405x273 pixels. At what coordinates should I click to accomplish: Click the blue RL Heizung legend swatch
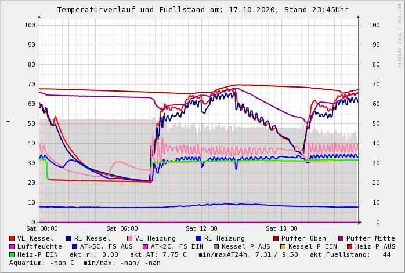click(199, 239)
